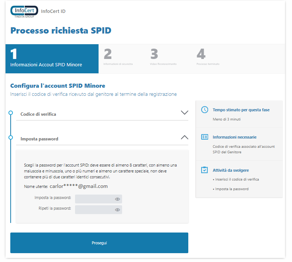Select step 2 Informazioni di sicurezza

(x=118, y=59)
